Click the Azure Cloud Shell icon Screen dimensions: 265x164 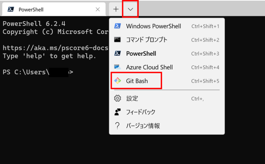[117, 68]
